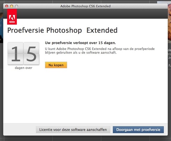Select Licentie voor deze software aanschaffen

pos(73,130)
